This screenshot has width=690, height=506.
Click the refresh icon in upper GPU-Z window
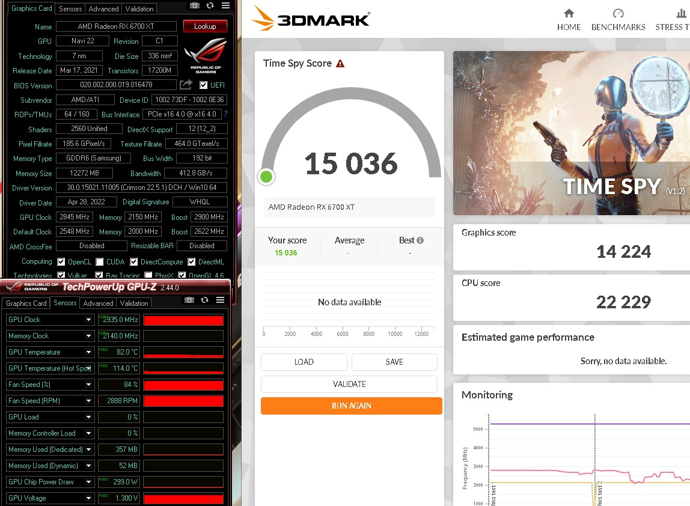coord(210,5)
